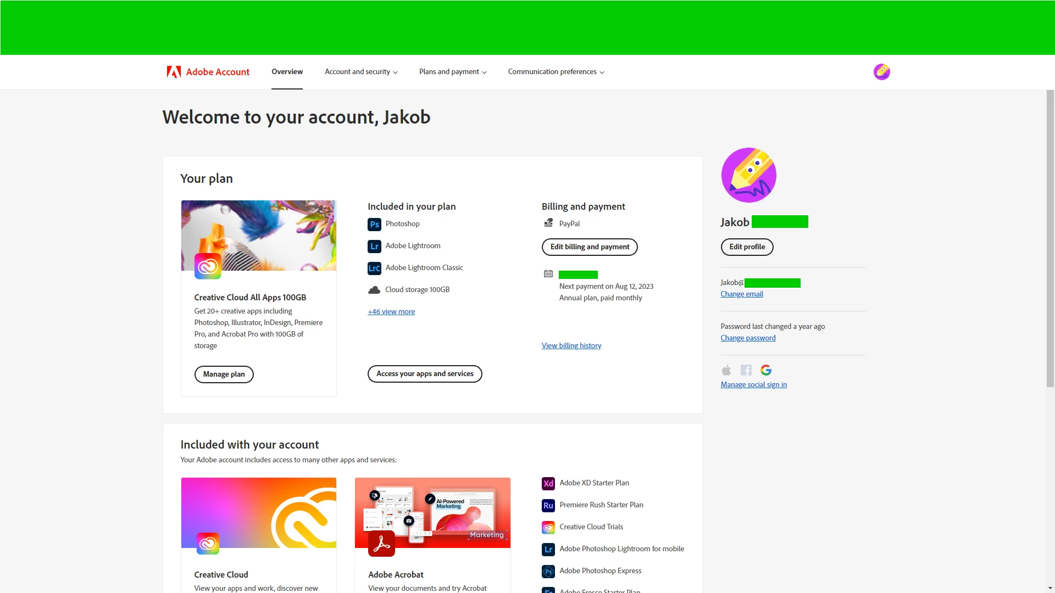Click the Apple social sign-in icon

click(726, 370)
